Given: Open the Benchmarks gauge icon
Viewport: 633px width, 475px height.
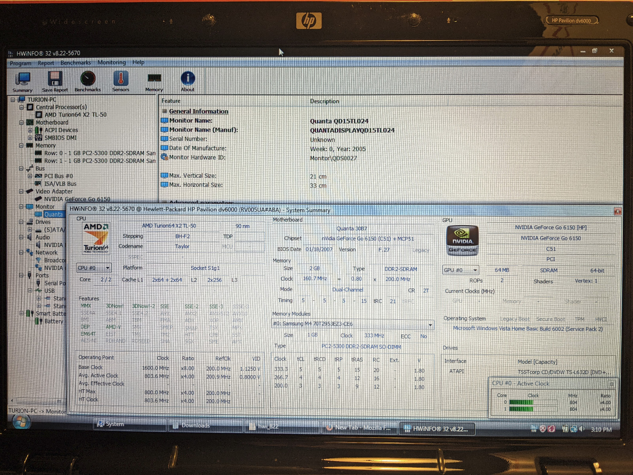Looking at the screenshot, I should (x=87, y=82).
